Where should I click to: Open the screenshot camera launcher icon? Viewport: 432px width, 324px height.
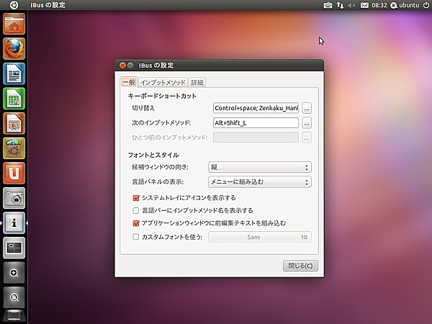coord(14,198)
